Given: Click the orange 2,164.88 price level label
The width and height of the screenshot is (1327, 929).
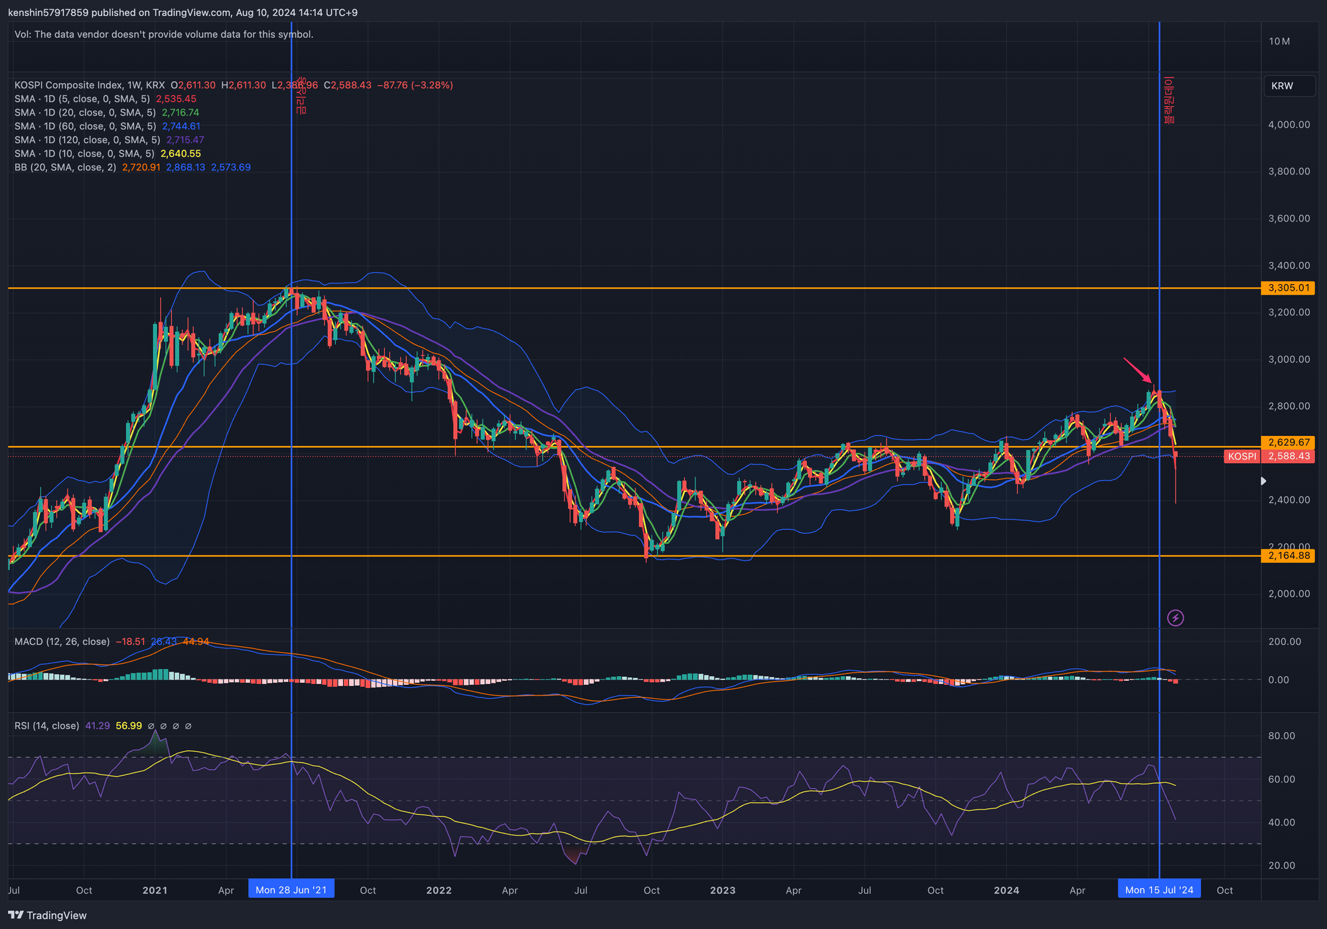Looking at the screenshot, I should (1288, 555).
